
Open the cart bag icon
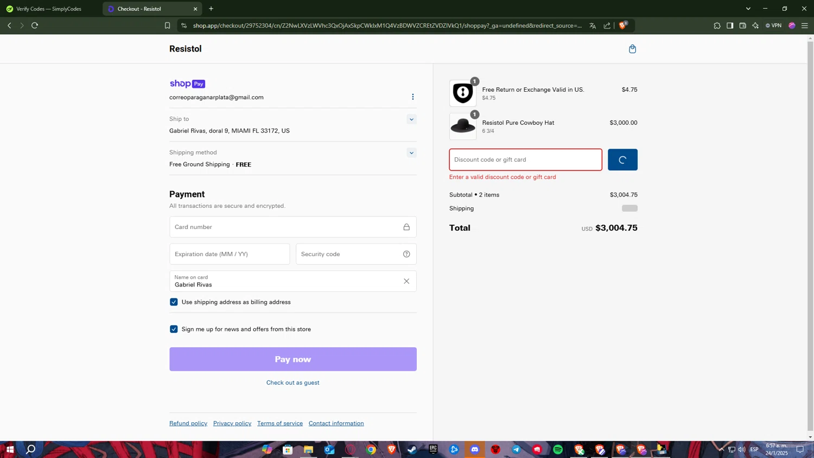632,49
